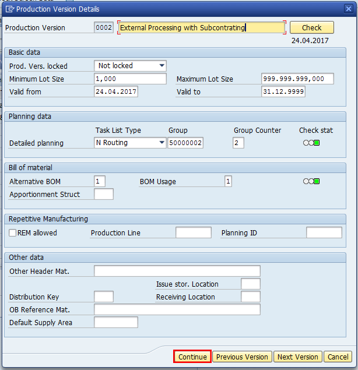Jump to Next Version

(297, 357)
